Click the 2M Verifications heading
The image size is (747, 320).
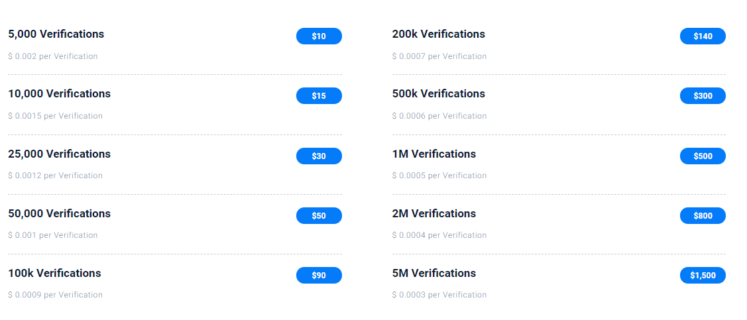click(x=434, y=214)
